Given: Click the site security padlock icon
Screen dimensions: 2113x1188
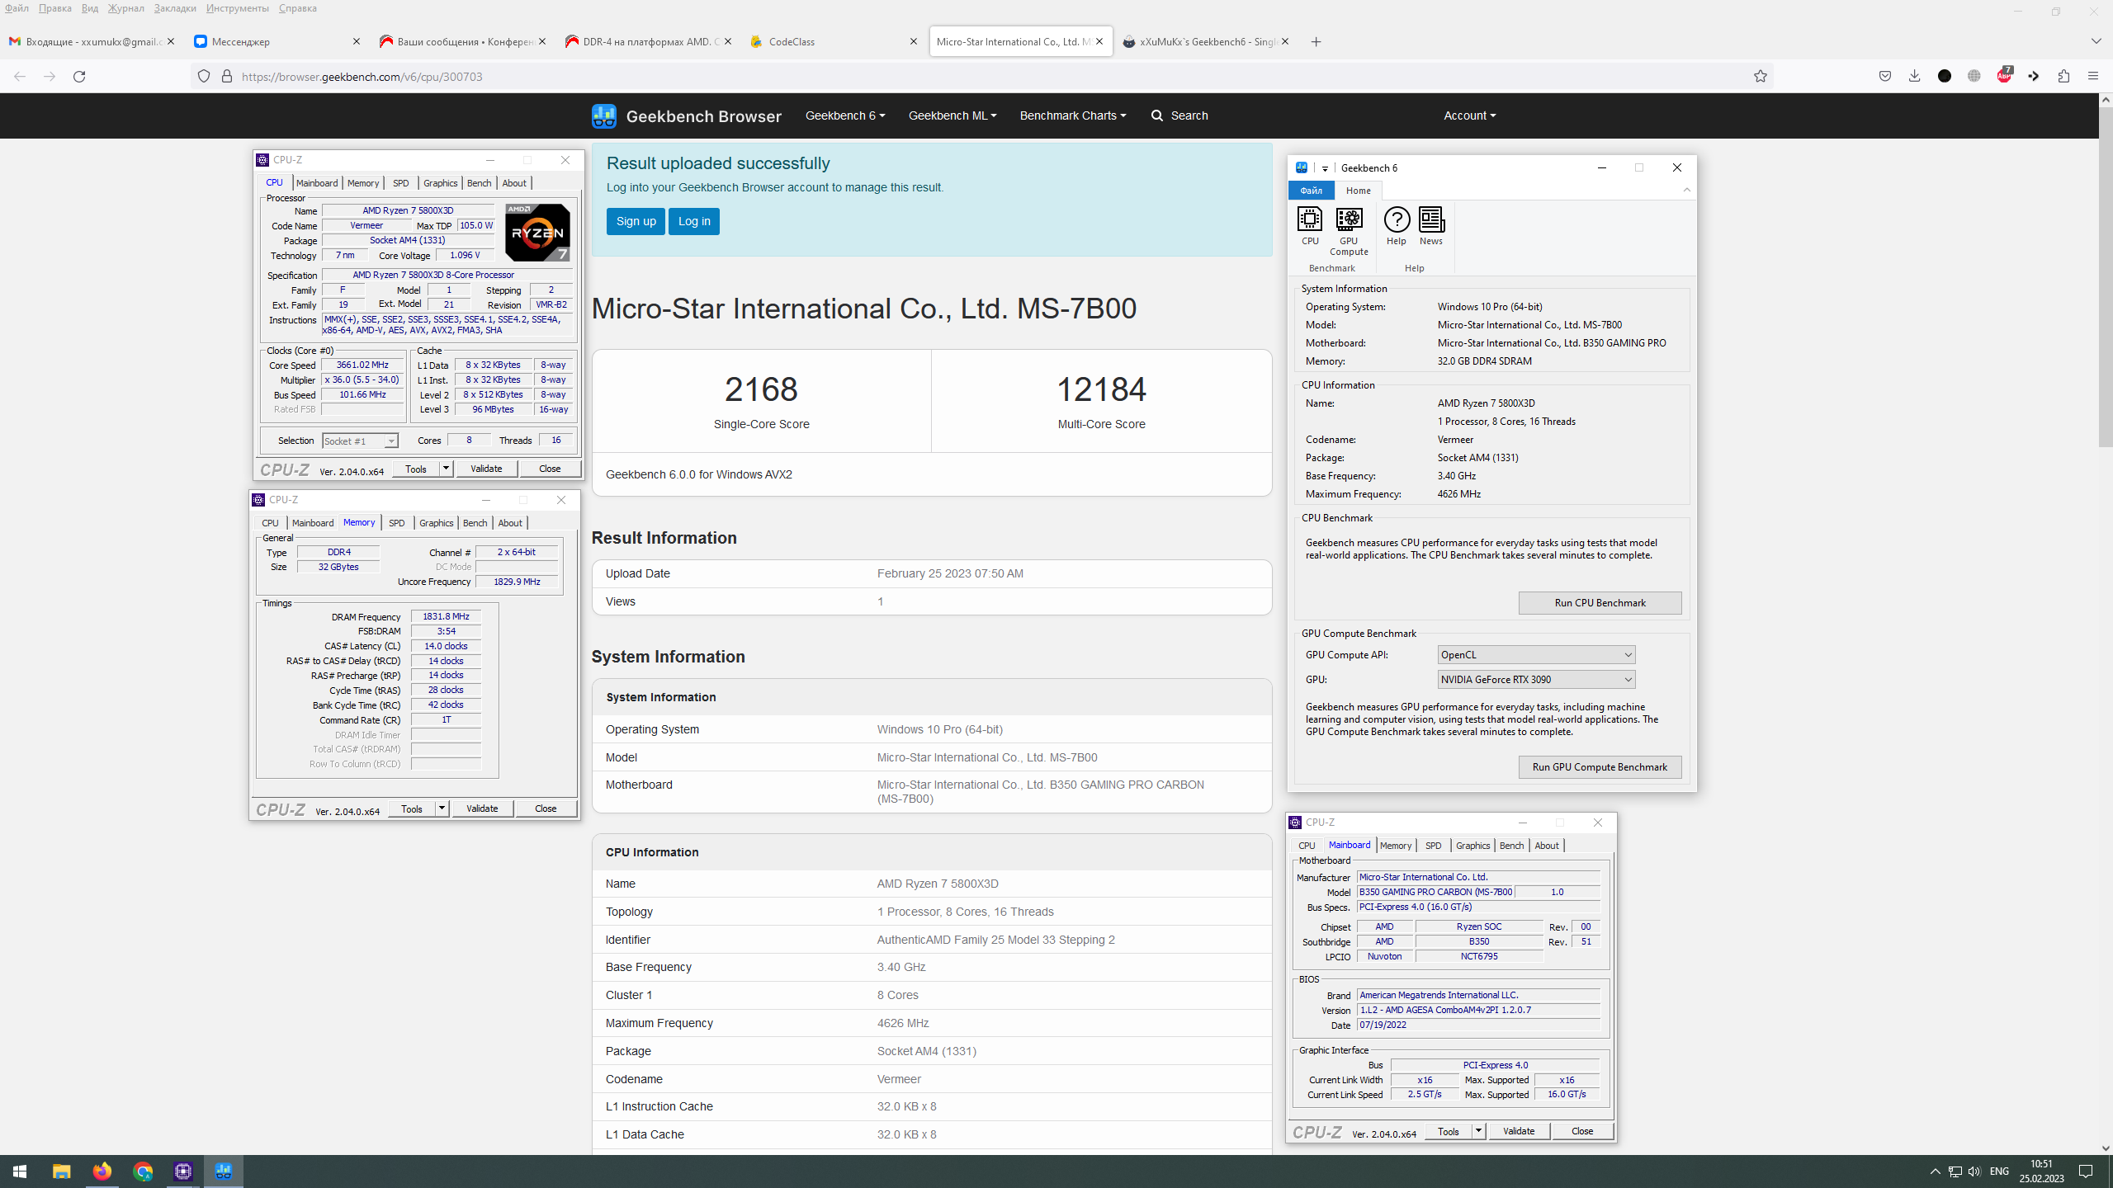Looking at the screenshot, I should 227,77.
